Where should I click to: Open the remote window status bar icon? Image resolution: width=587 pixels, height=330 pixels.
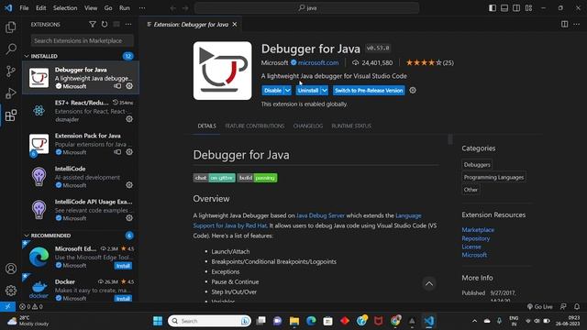[8, 306]
